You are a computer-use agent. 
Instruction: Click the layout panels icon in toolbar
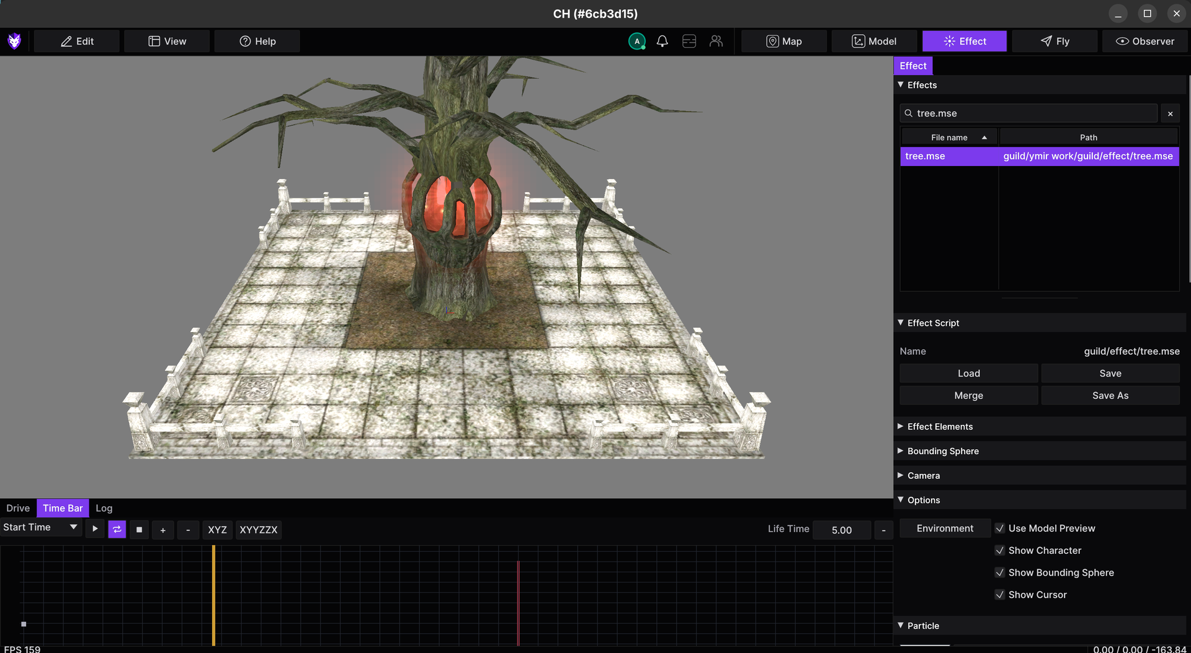pyautogui.click(x=689, y=41)
